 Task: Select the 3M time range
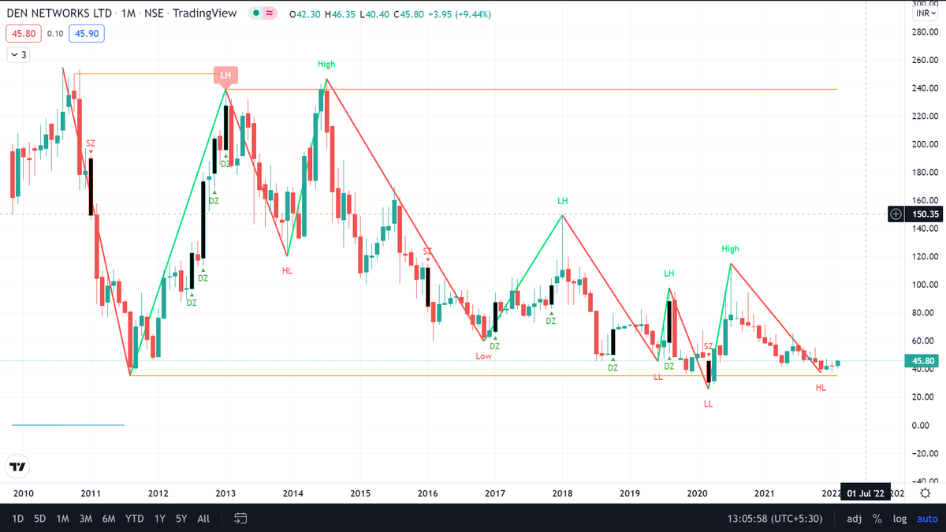tap(86, 519)
